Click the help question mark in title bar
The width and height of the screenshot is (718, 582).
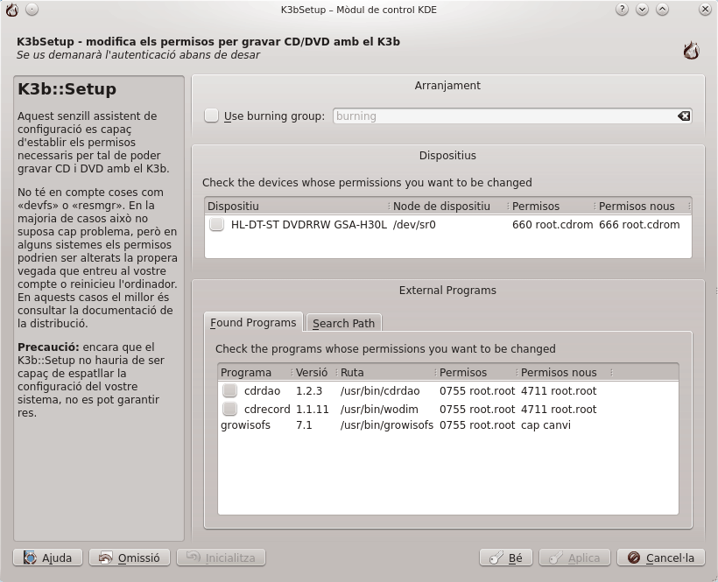[x=622, y=9]
